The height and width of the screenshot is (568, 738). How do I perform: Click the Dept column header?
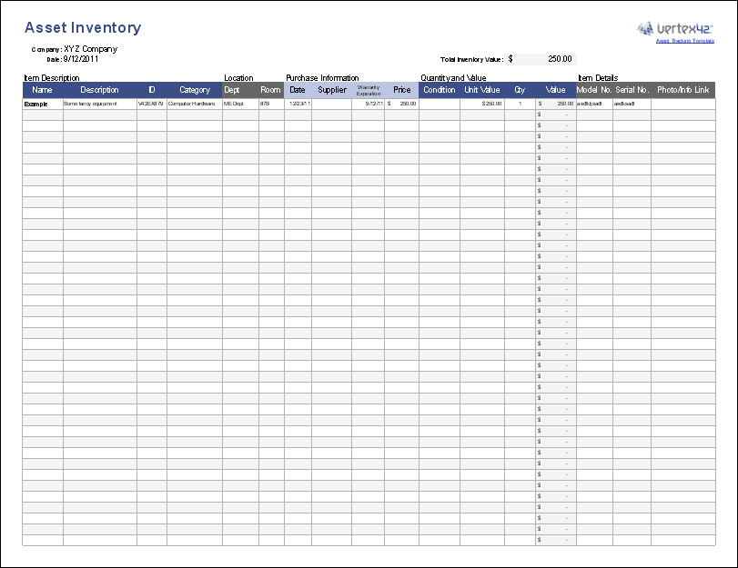(231, 90)
